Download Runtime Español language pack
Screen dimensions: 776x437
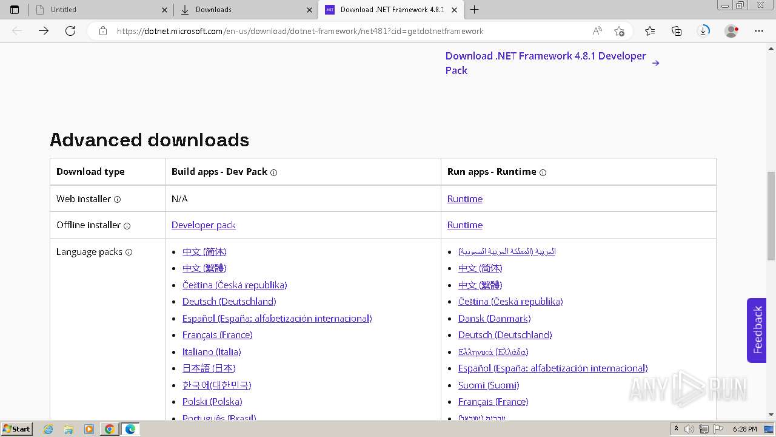[553, 368]
